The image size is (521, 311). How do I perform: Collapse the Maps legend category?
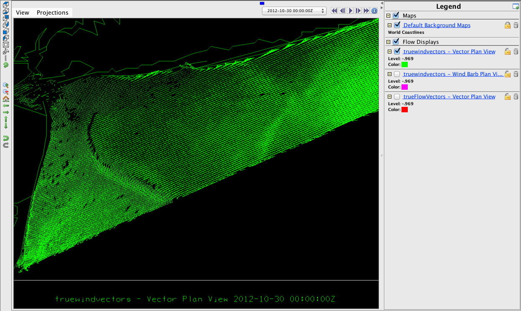click(389, 16)
